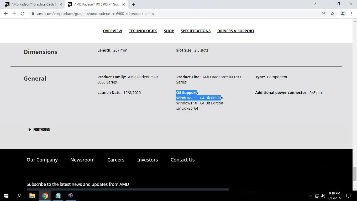
Task: Click the 'Type: Component' text
Action: point(271,77)
